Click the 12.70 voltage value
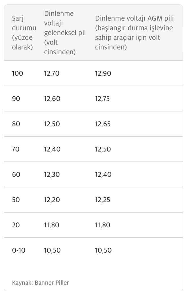The height and width of the screenshot is (291, 187). [52, 73]
